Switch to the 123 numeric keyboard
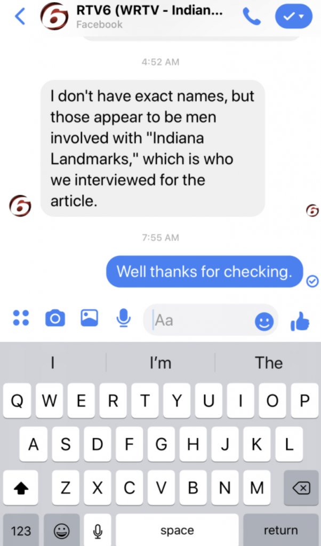This screenshot has height=546, width=321. pos(21,531)
